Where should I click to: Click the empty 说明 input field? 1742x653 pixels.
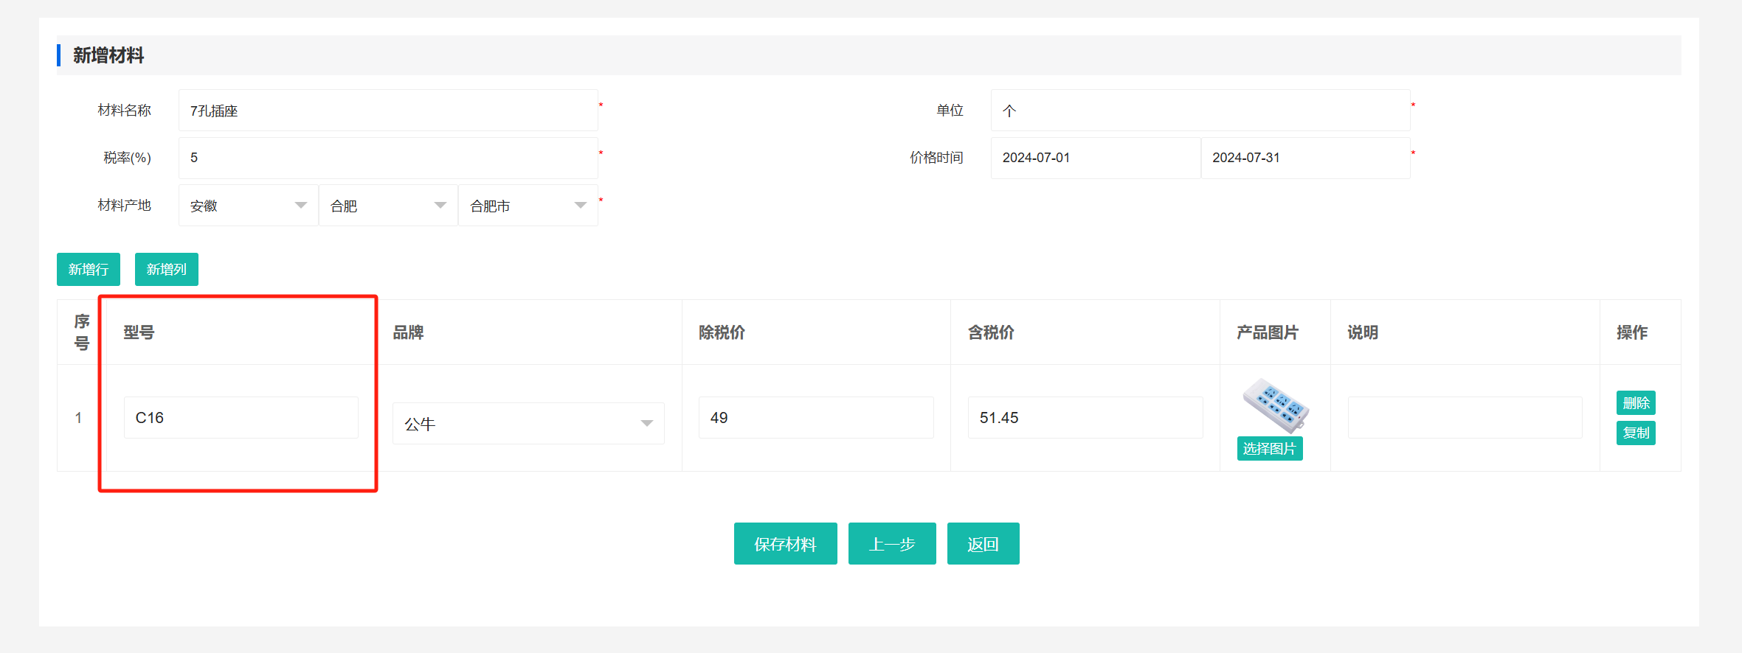[x=1465, y=418]
